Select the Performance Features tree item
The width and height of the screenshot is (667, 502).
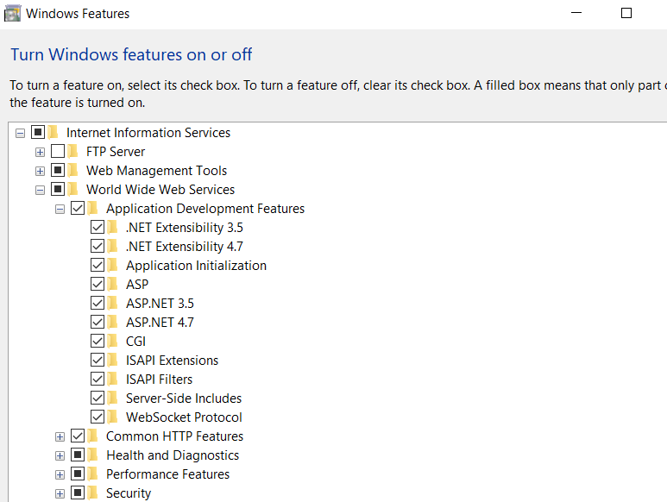167,474
